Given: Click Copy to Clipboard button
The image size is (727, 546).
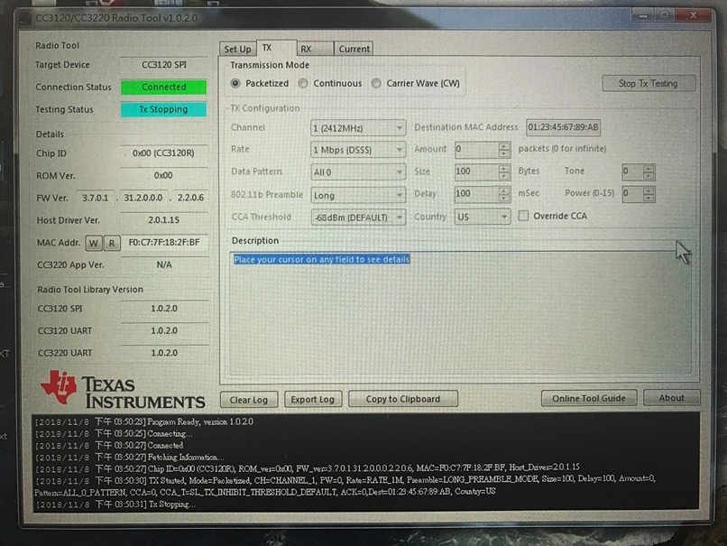Looking at the screenshot, I should 403,399.
